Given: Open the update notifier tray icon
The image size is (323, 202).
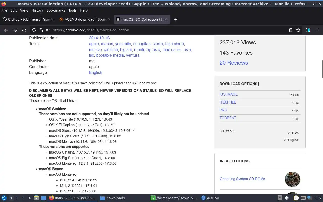Looking at the screenshot, I should coord(310,198).
